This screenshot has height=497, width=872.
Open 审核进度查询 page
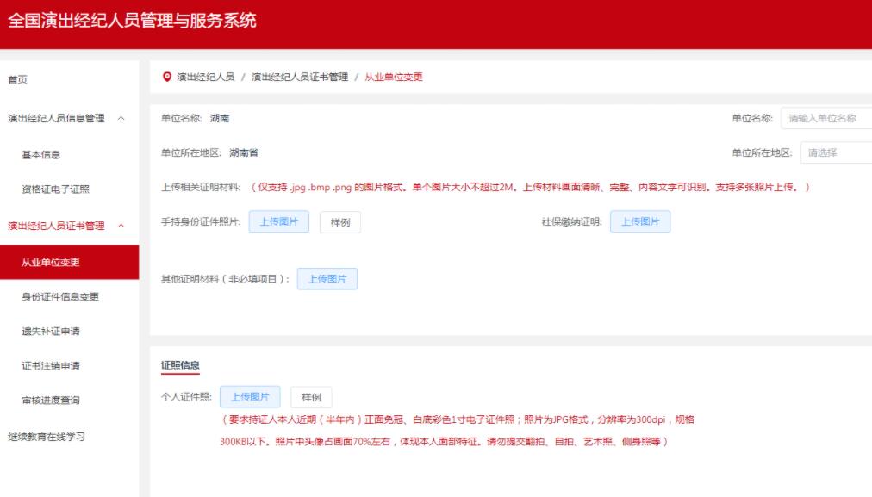(50, 401)
